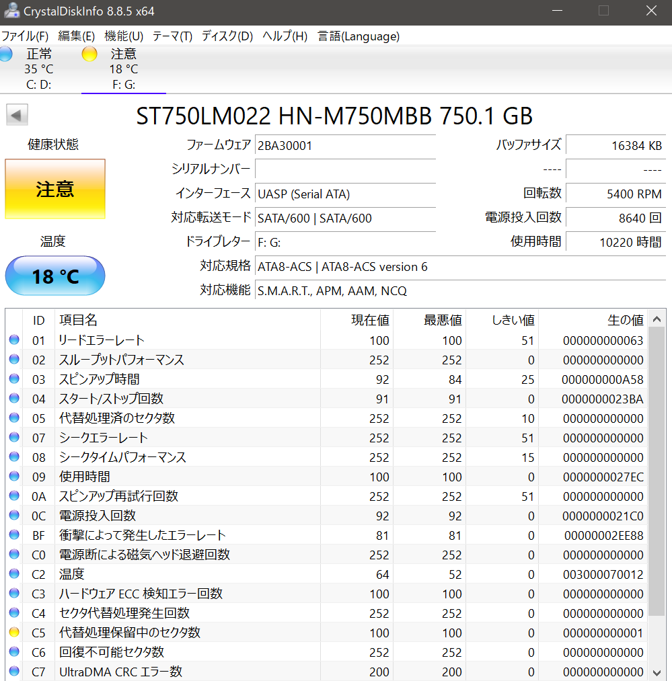Click the バッファサイズ value 16384 KB

616,145
